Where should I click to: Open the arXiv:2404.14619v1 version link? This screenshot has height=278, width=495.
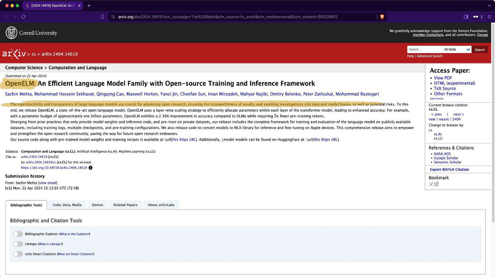41,162
